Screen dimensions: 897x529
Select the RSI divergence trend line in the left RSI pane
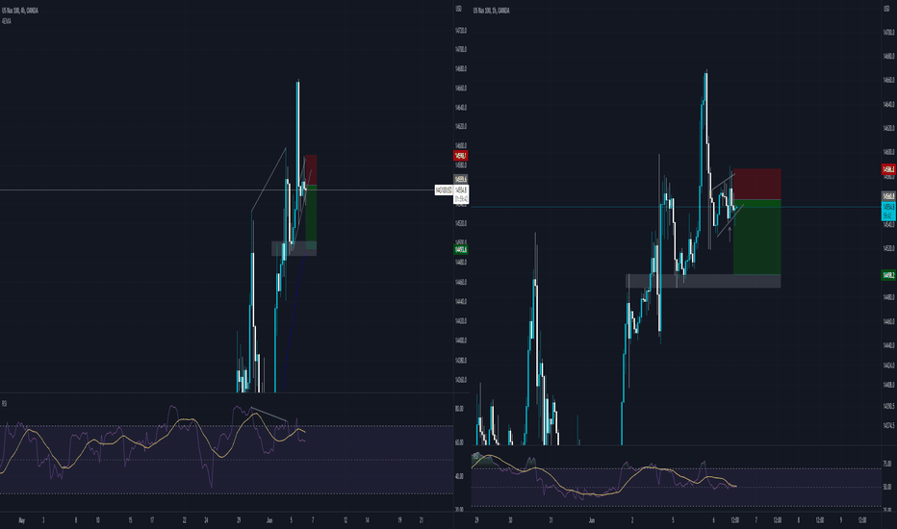269,415
